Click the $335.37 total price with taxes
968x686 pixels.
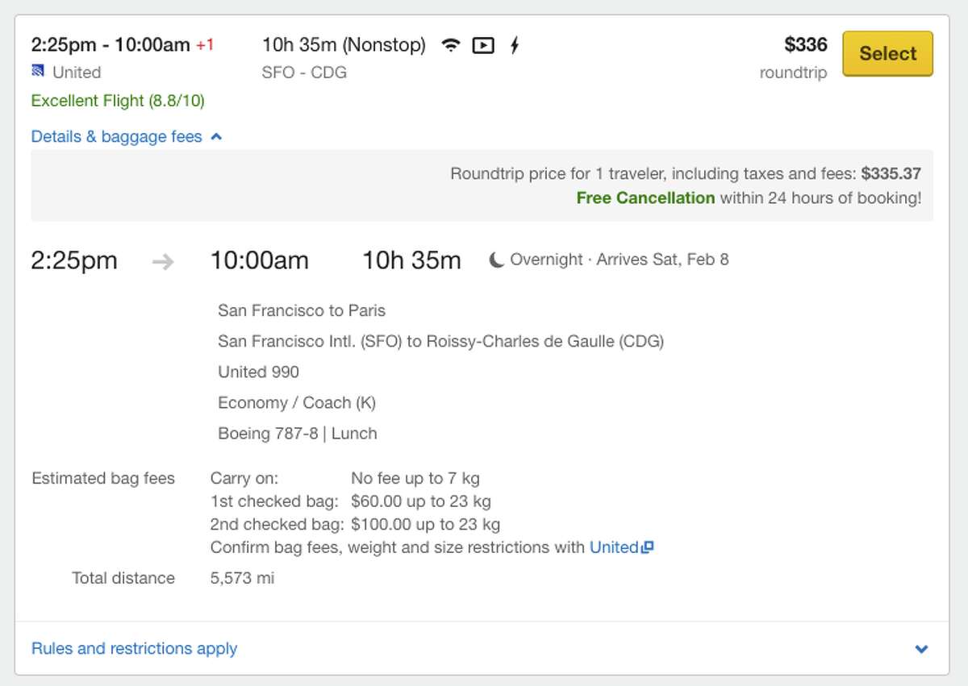(891, 173)
